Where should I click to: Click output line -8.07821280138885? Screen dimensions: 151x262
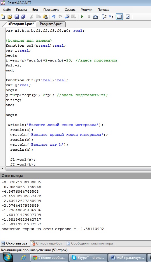[x=21, y=182]
